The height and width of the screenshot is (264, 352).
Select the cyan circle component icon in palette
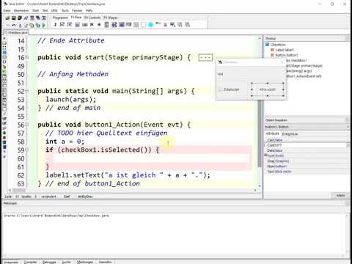pos(150,24)
